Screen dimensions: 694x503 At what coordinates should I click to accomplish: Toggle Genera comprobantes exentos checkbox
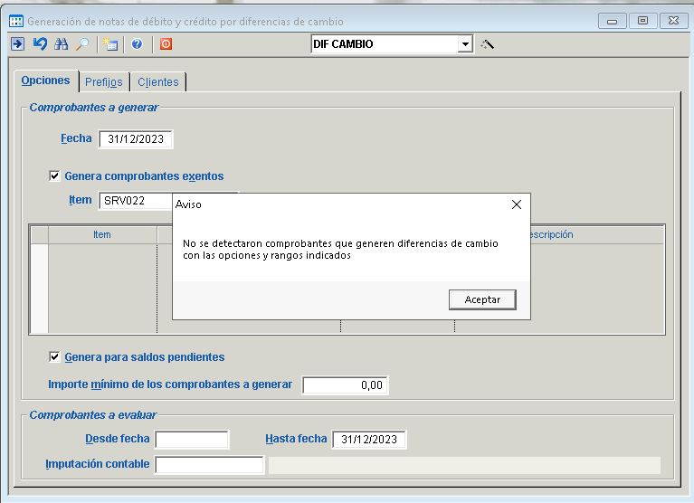coord(55,176)
